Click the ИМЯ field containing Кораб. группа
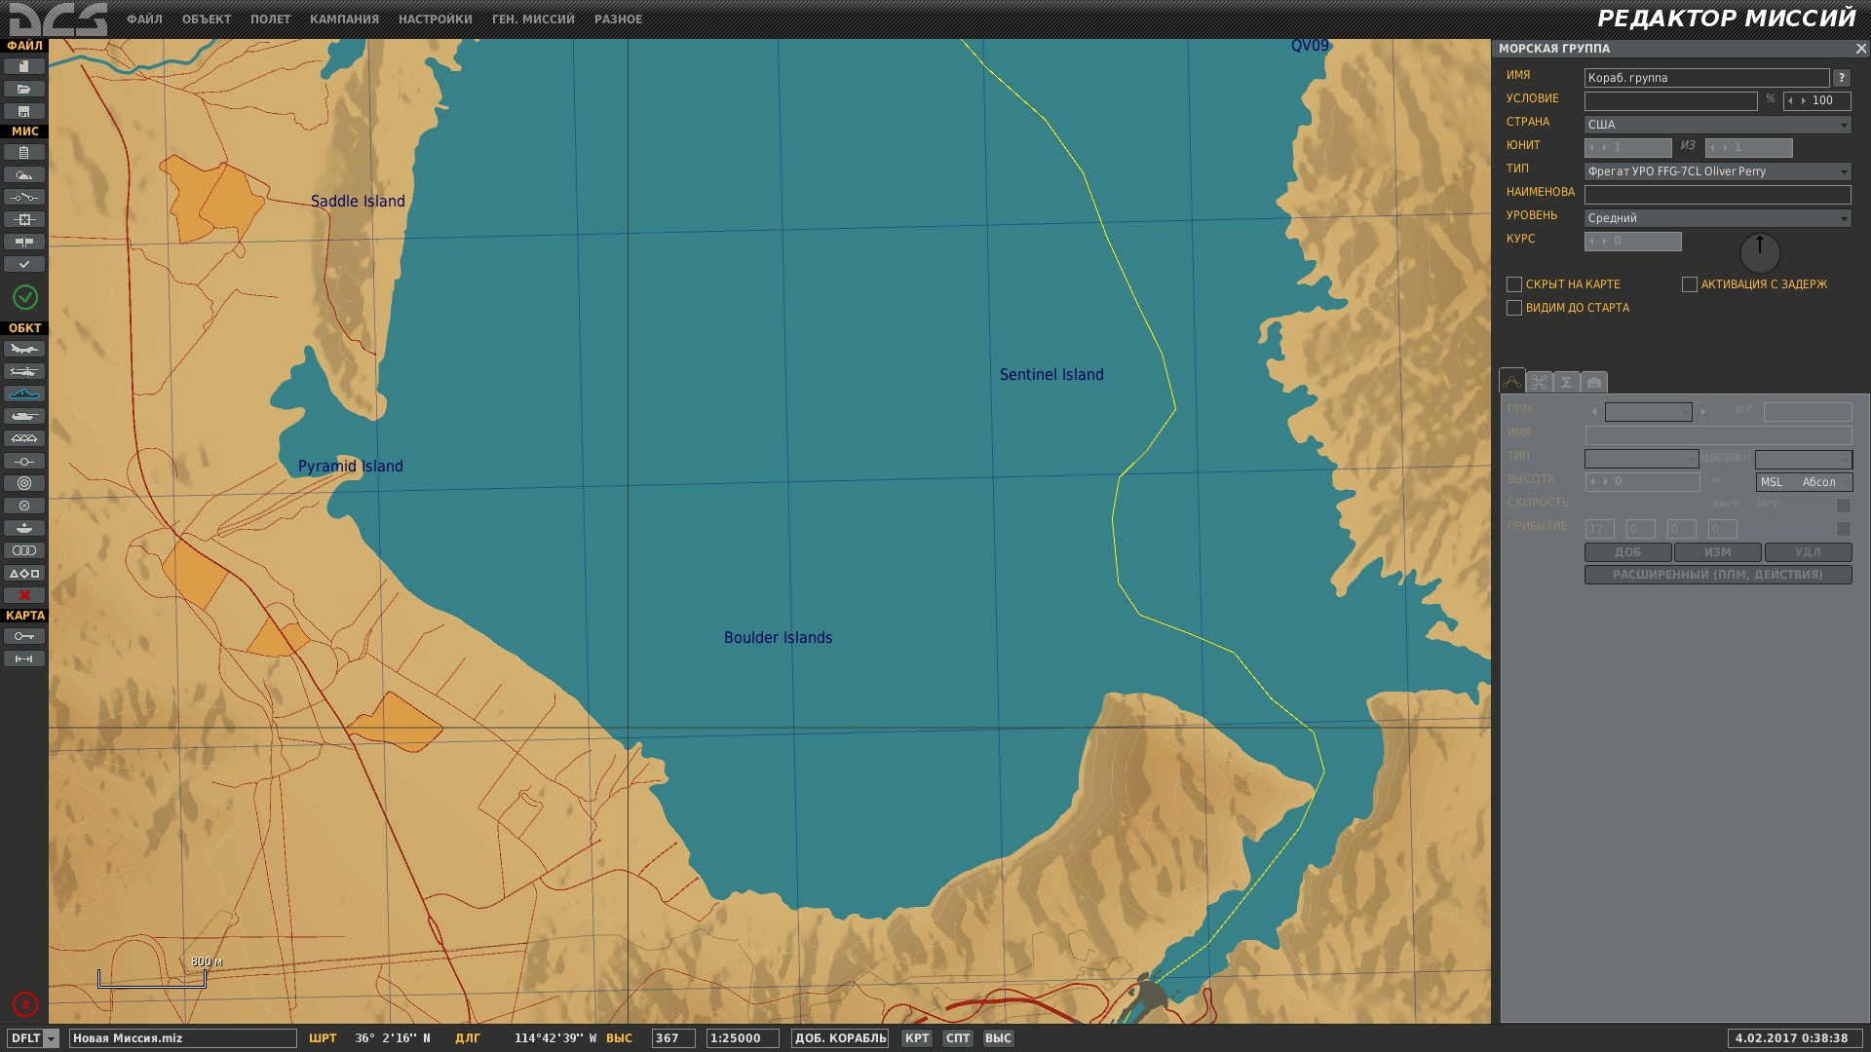The height and width of the screenshot is (1052, 1871). [x=1706, y=78]
